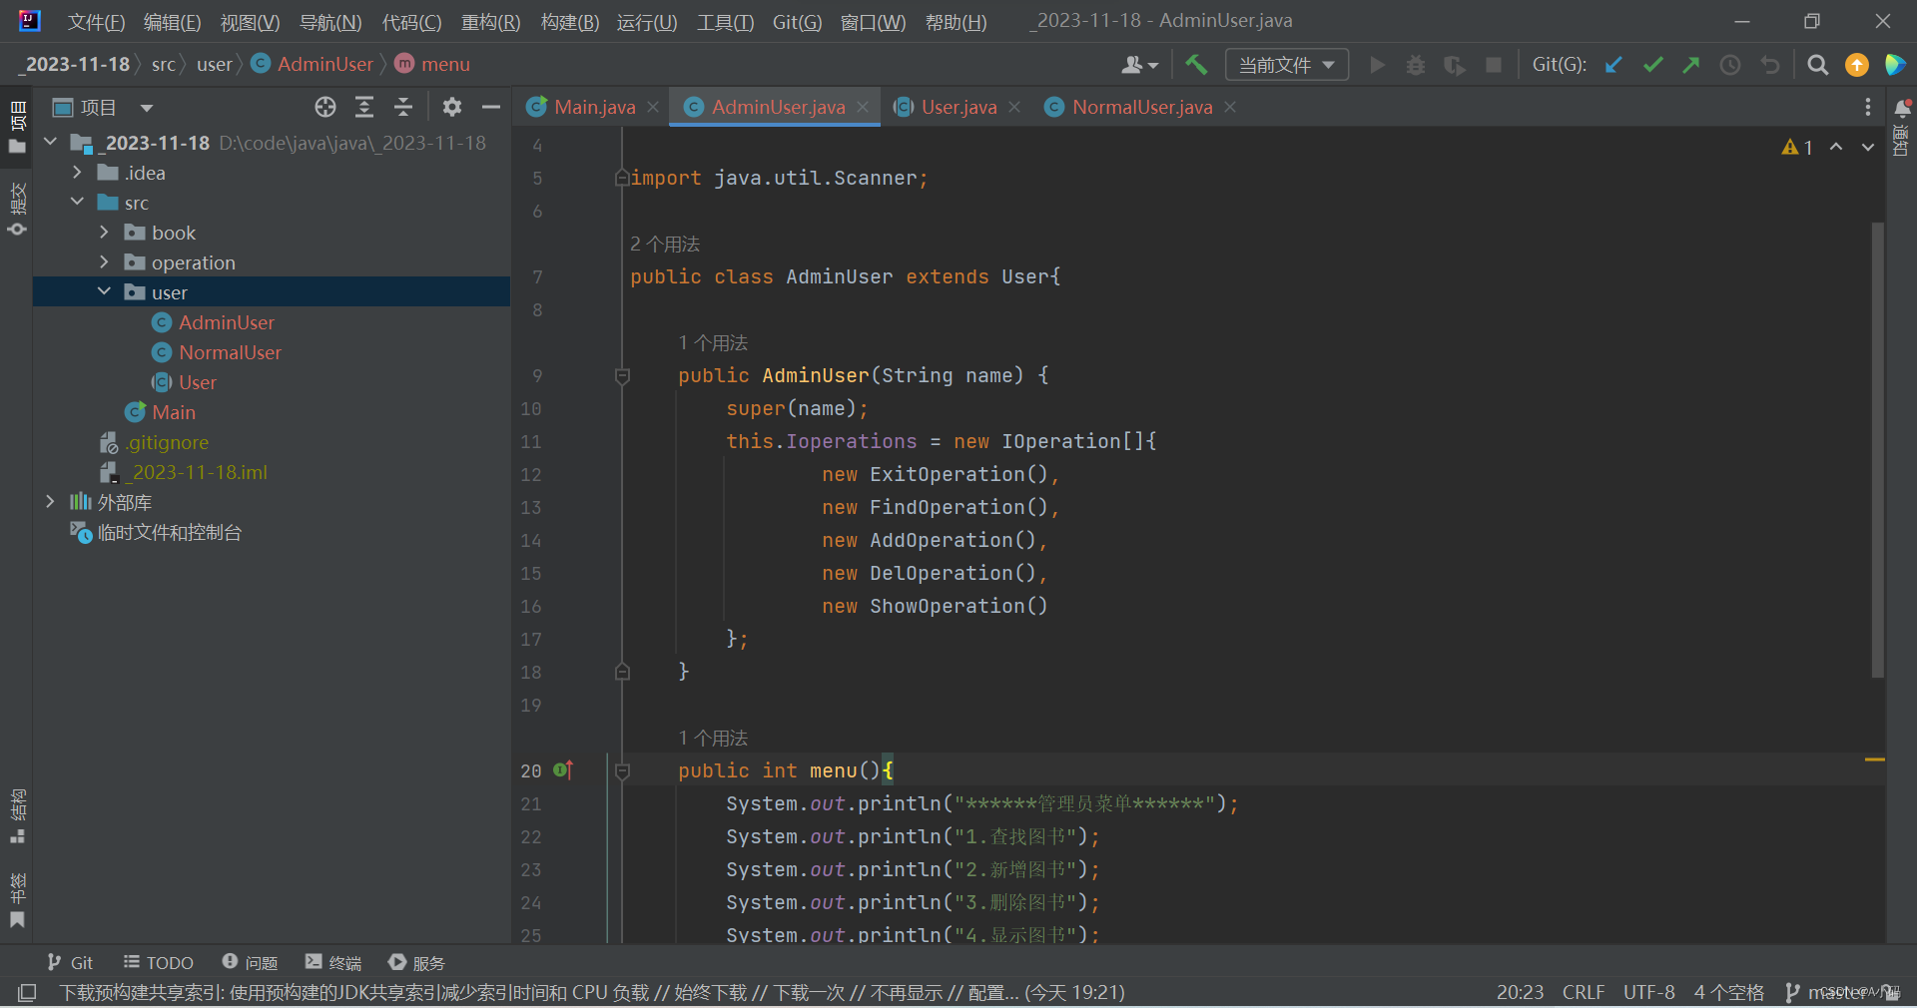Expand the book package
Screen dimensions: 1917x1008
[104, 233]
